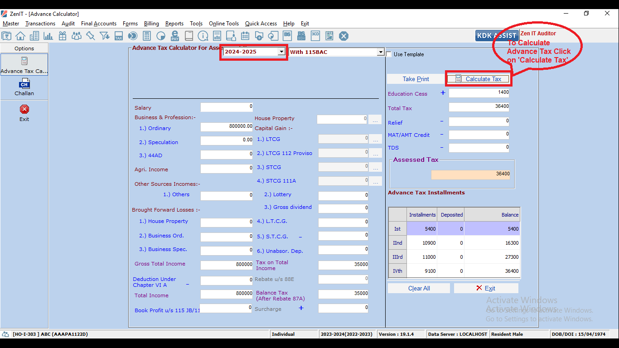
Task: Click Exit in the Options sidebar
Action: (x=24, y=113)
